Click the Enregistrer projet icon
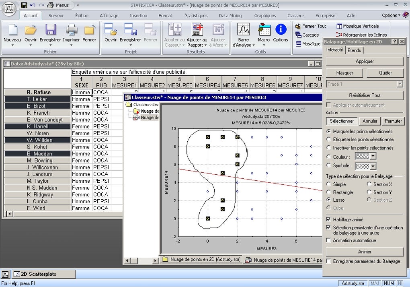The height and width of the screenshot is (287, 410). (130, 30)
